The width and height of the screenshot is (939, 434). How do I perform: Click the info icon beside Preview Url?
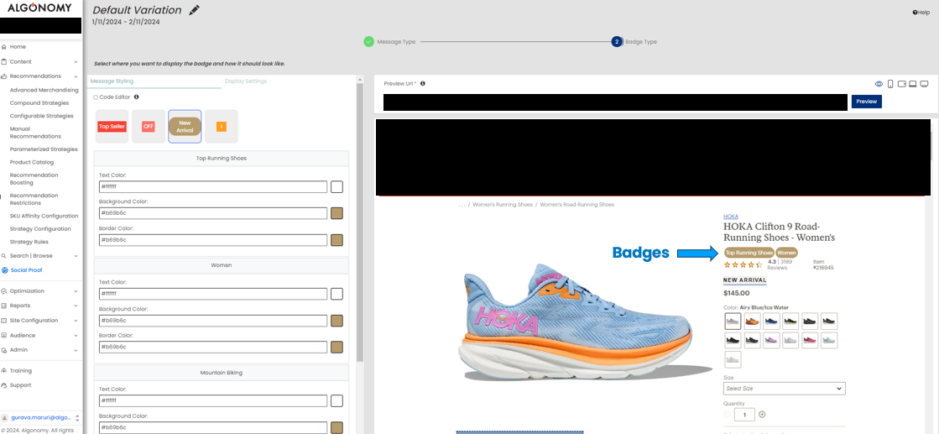pos(423,84)
